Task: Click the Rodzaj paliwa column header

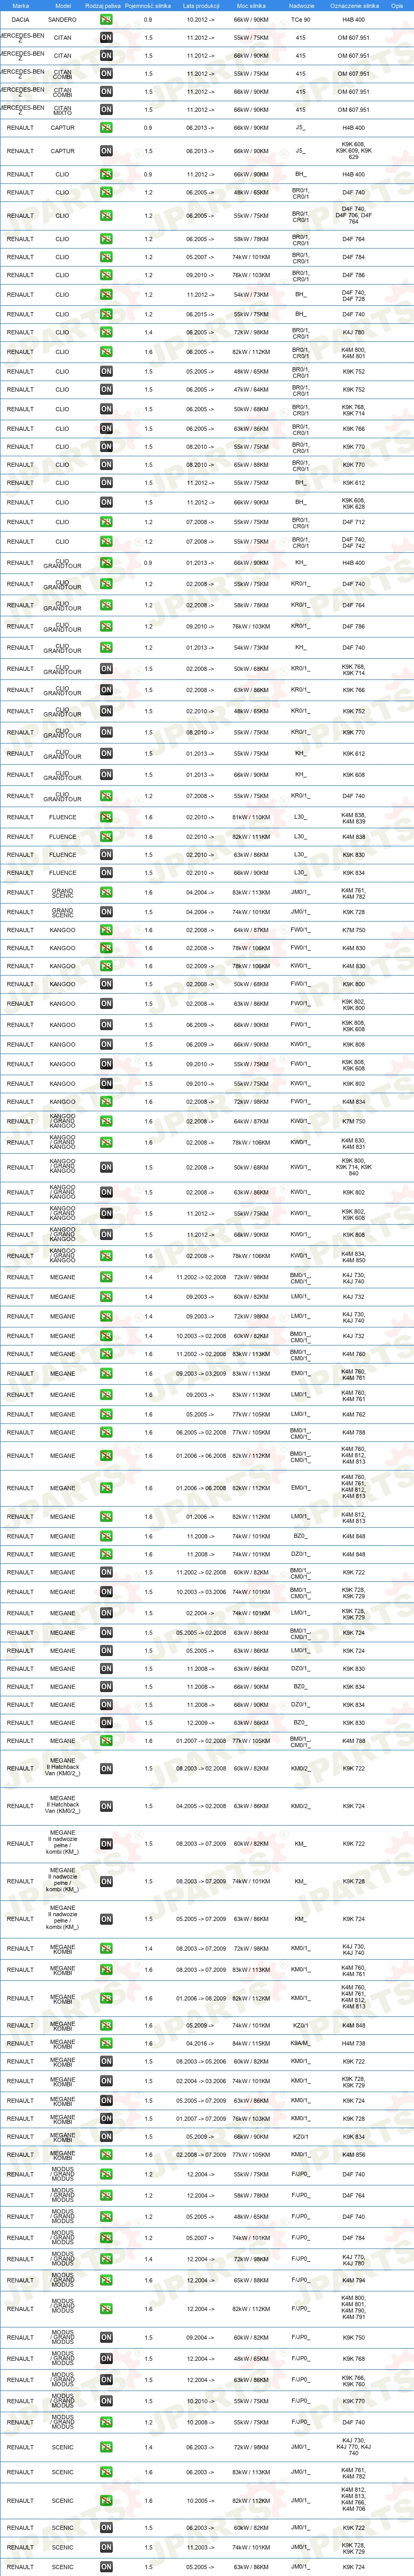Action: [x=103, y=5]
